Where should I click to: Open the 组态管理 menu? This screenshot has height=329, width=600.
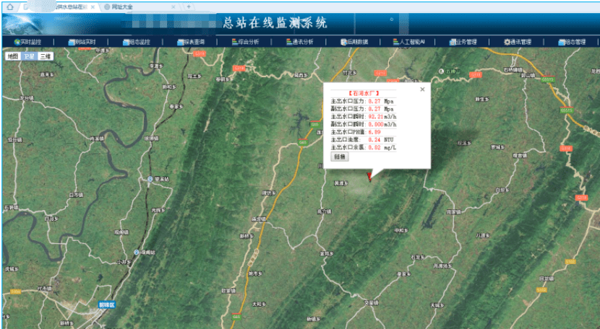pos(575,43)
